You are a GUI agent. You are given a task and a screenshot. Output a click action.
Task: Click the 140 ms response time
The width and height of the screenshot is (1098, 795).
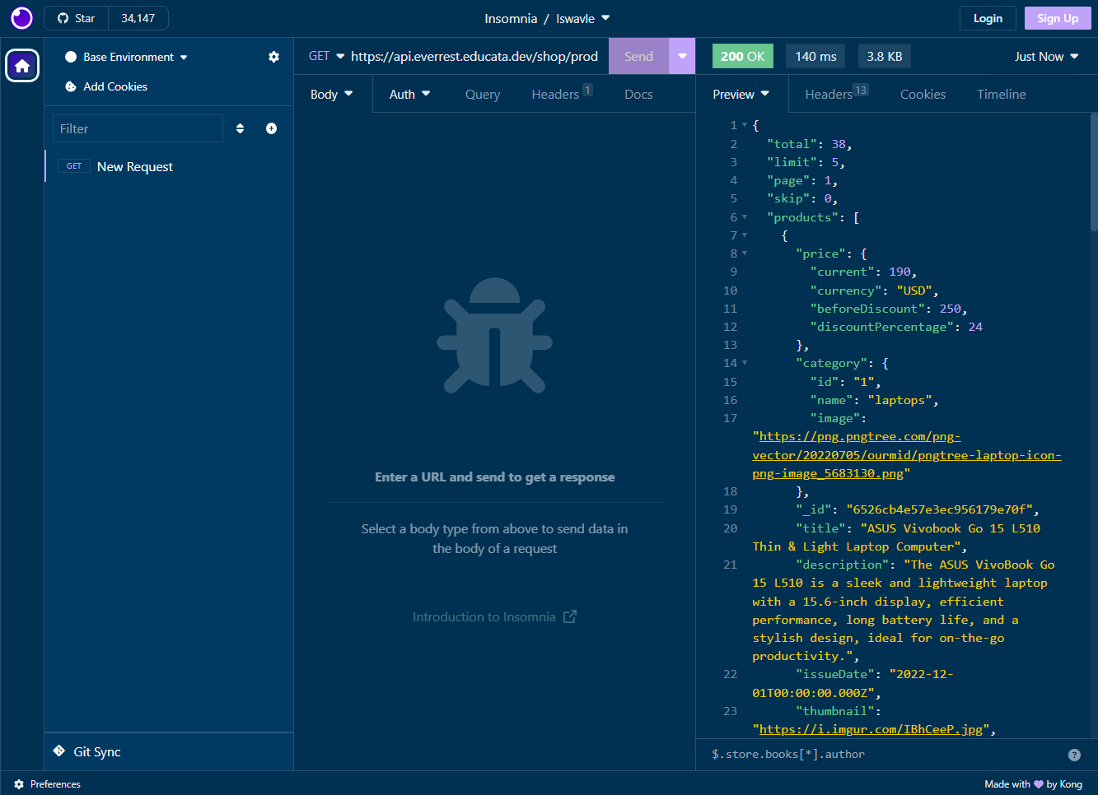816,56
